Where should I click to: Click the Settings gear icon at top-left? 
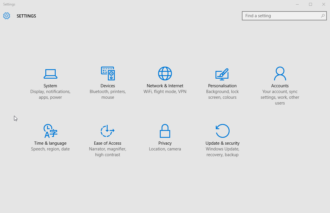[7, 16]
